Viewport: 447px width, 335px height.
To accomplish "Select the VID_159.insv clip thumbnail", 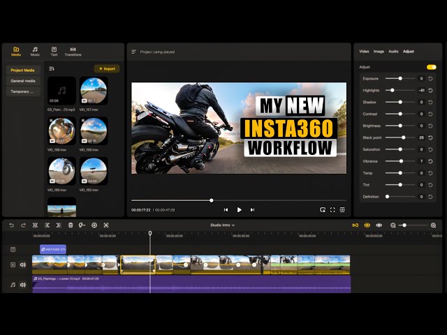I will [x=94, y=131].
